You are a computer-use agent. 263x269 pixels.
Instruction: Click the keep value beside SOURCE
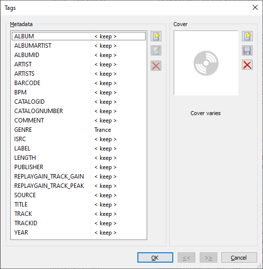[105, 195]
